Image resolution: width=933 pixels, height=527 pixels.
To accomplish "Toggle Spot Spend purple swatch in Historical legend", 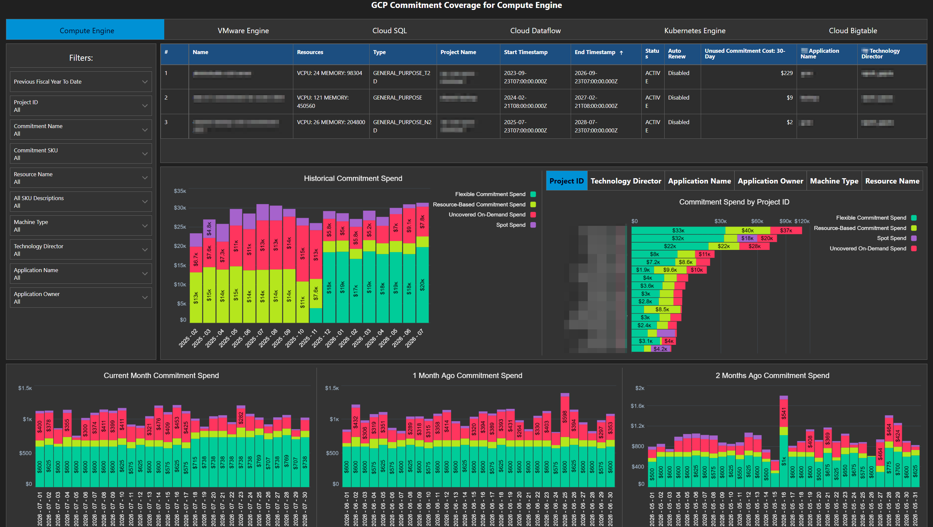I will 533,225.
